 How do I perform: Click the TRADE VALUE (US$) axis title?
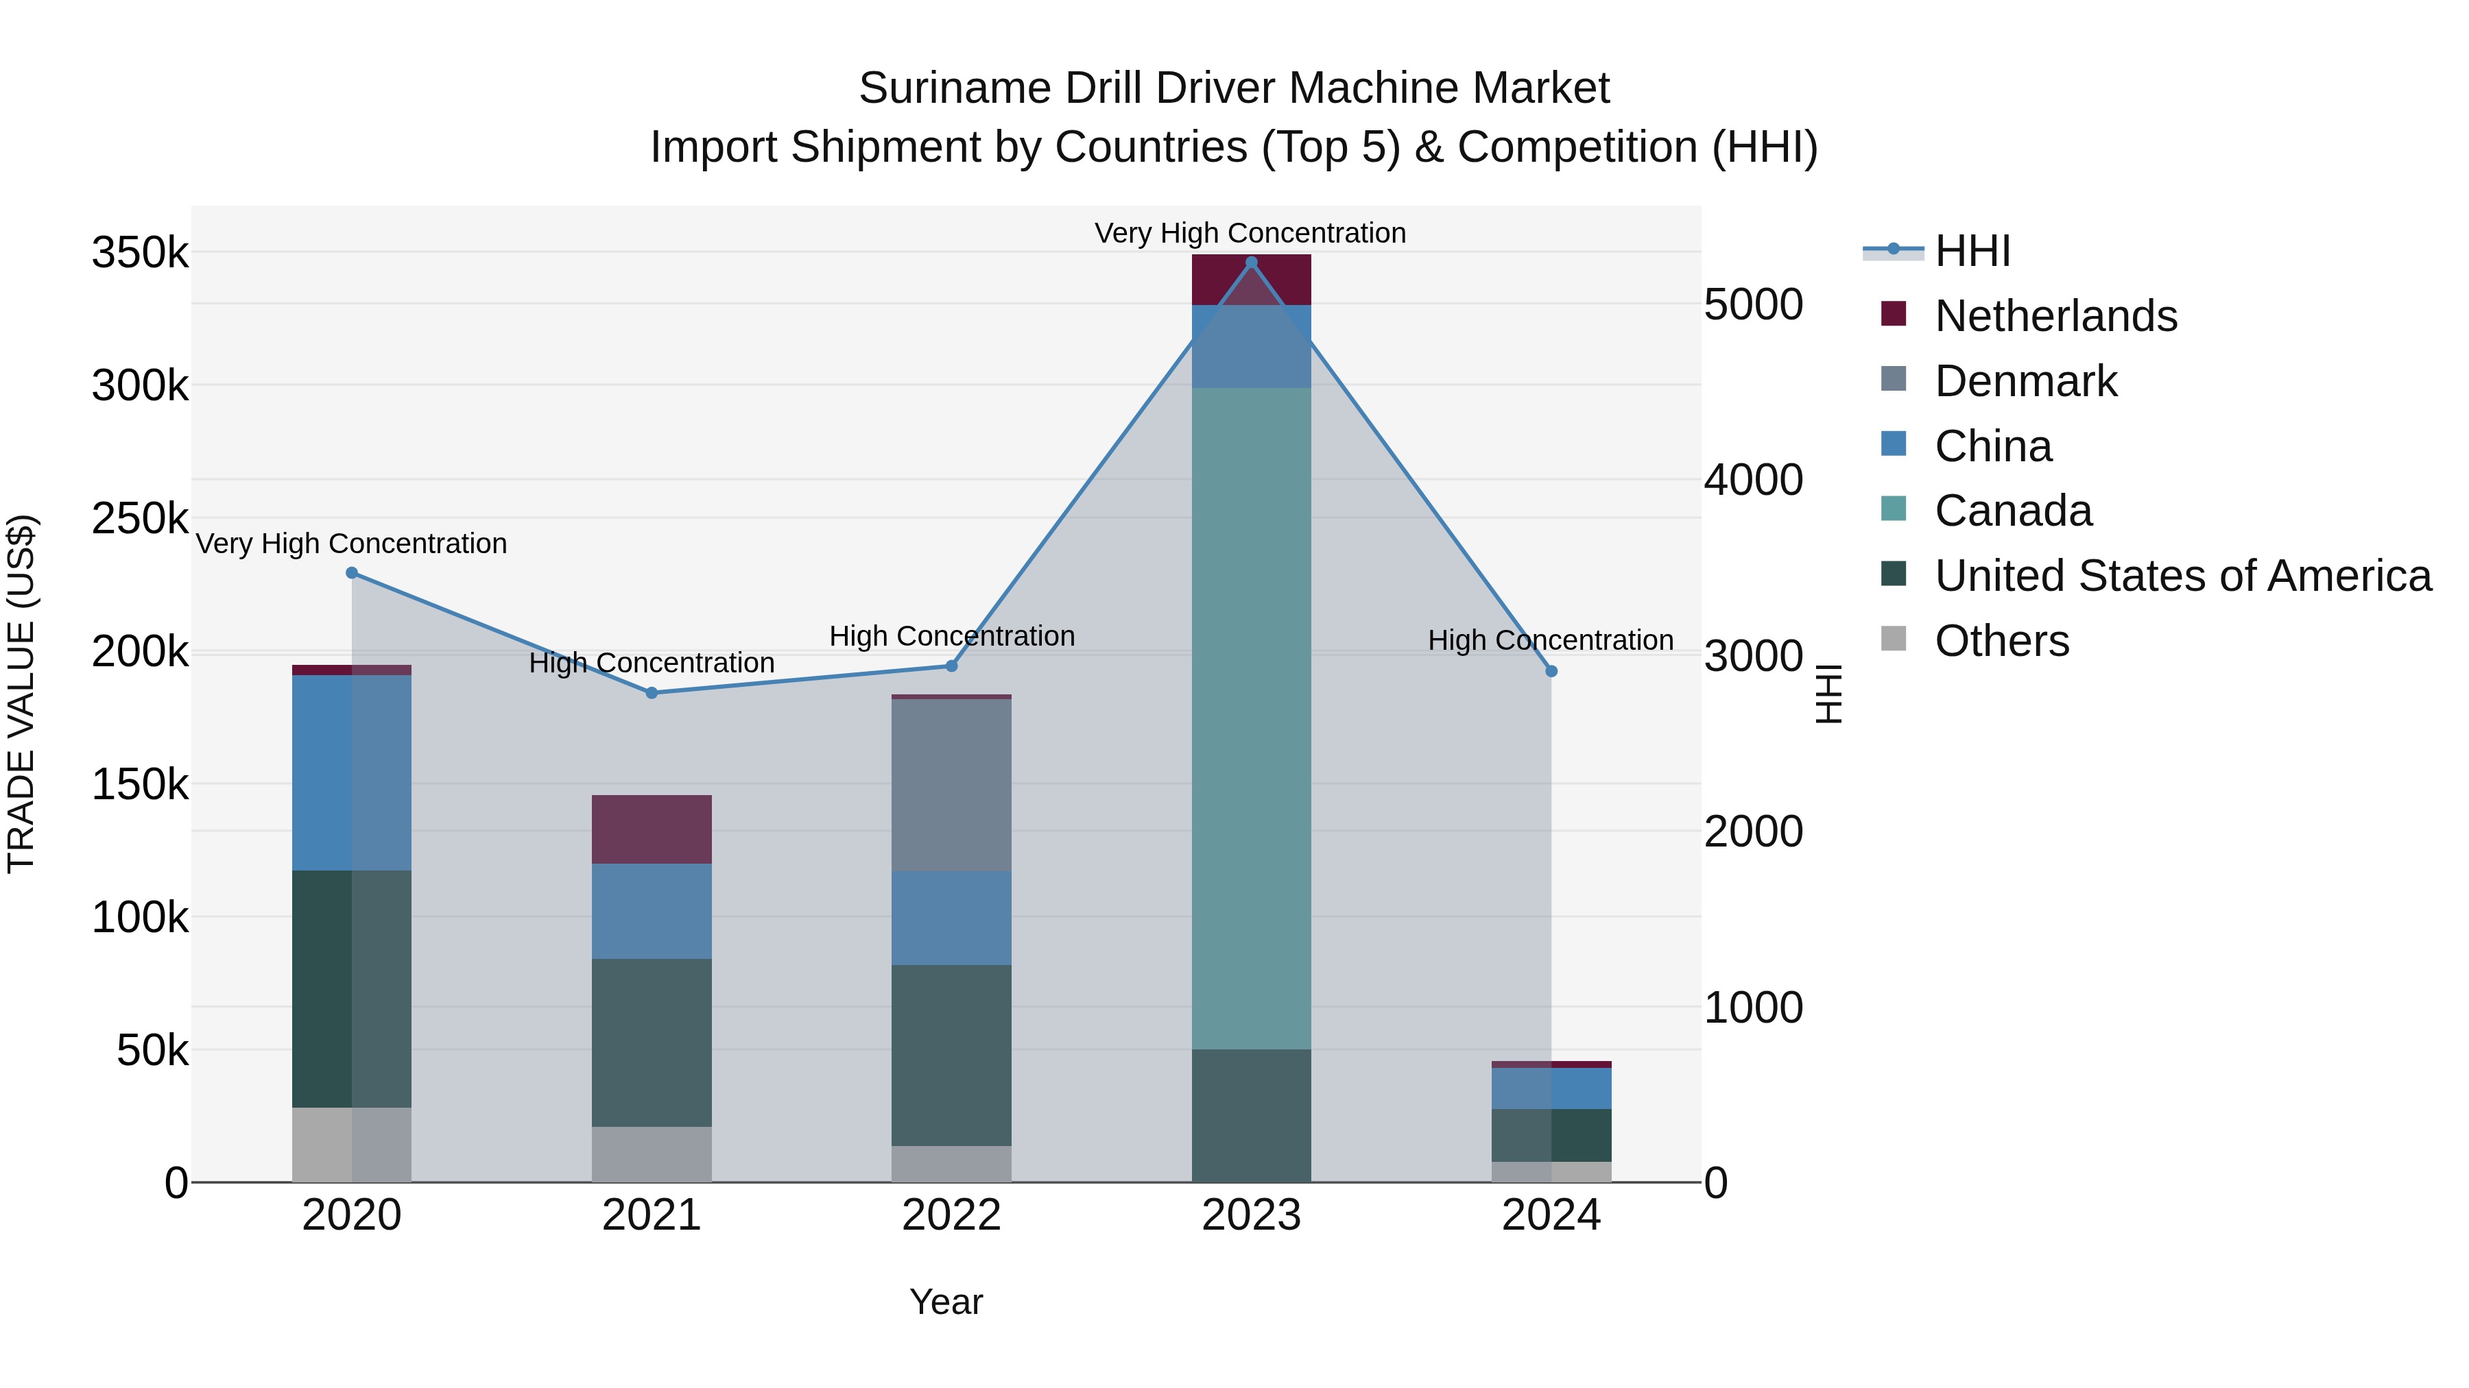22,694
